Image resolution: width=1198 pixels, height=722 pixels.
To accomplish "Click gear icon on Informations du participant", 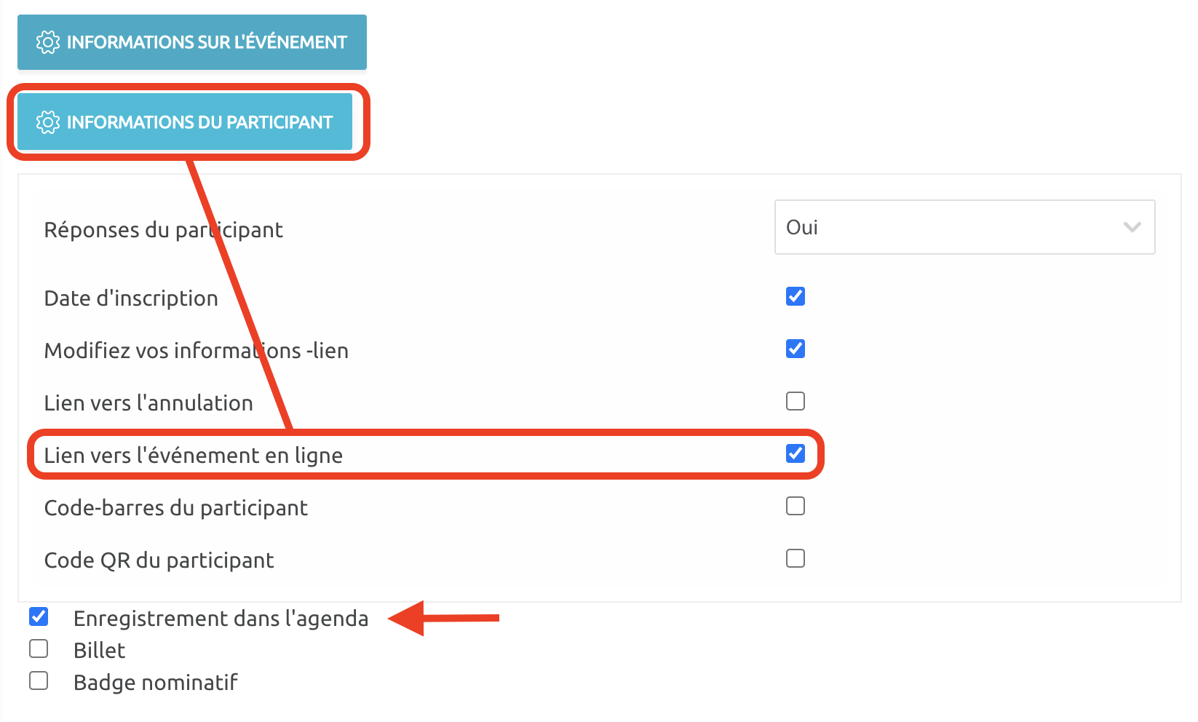I will tap(48, 122).
